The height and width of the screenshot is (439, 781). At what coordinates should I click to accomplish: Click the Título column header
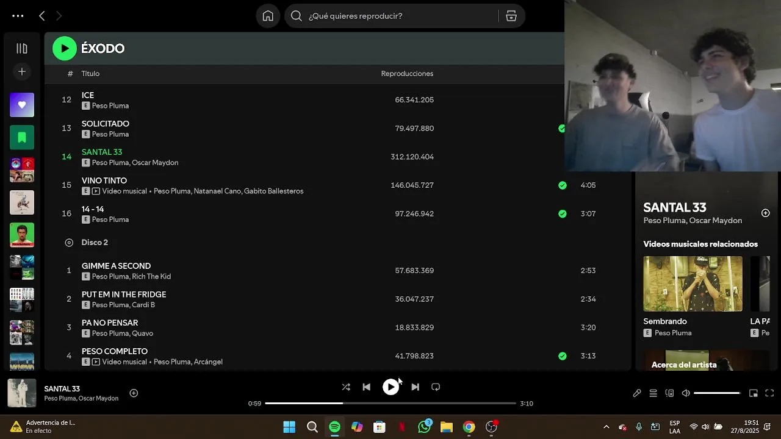click(x=90, y=74)
